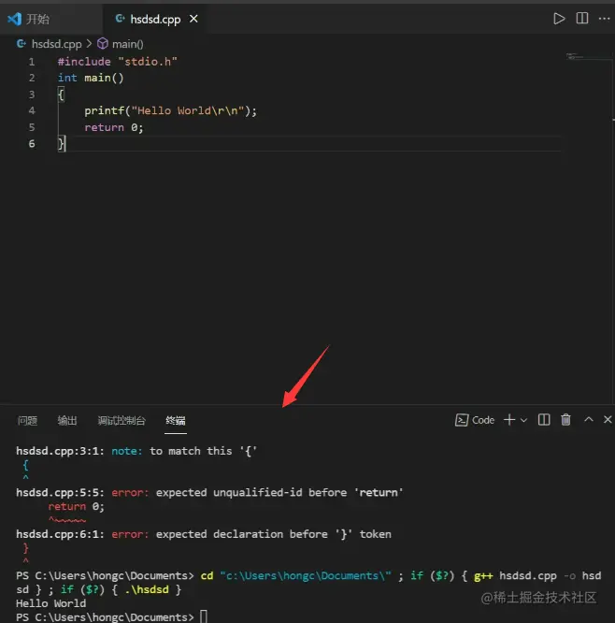Viewport: 615px width, 623px height.
Task: Expand the terminal launch profile dropdown
Action: [523, 420]
